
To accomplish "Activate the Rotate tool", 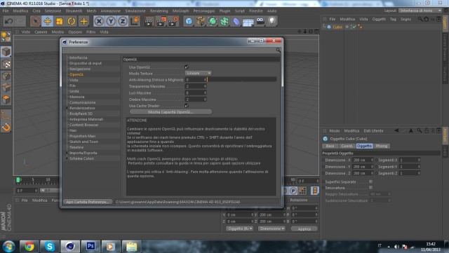I will point(72,21).
